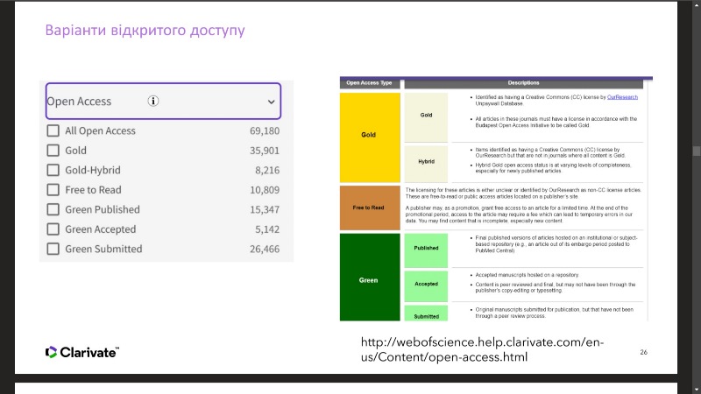Click the Clarivate logo icon
This screenshot has width=701, height=394.
click(x=51, y=353)
